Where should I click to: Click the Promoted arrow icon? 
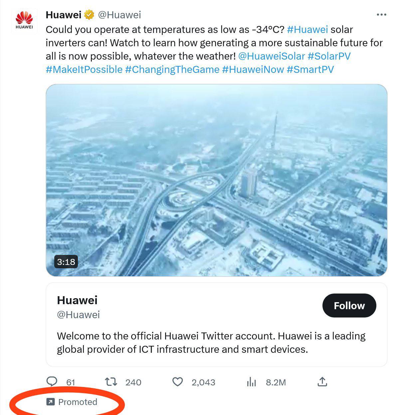(50, 402)
